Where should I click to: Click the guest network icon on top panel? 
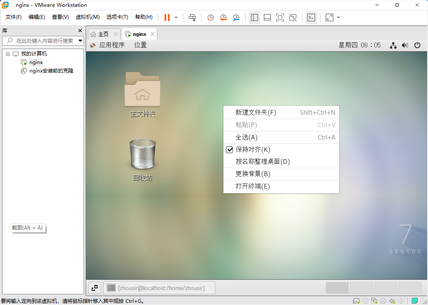pos(393,45)
